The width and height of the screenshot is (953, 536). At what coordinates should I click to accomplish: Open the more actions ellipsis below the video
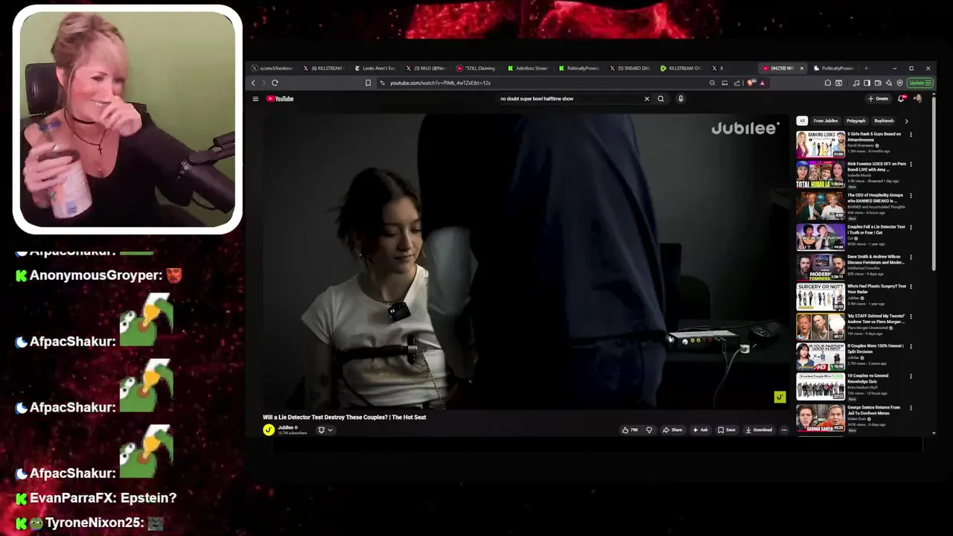(x=784, y=430)
